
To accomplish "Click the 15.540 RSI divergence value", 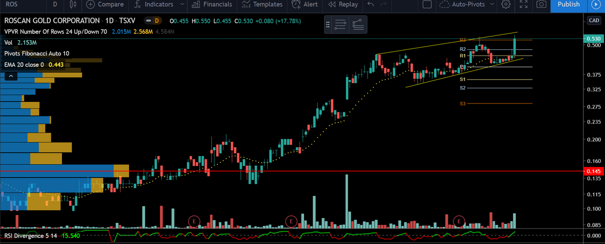I will pyautogui.click(x=70, y=235).
